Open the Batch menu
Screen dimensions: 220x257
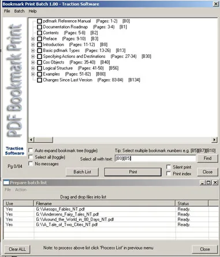point(19,11)
